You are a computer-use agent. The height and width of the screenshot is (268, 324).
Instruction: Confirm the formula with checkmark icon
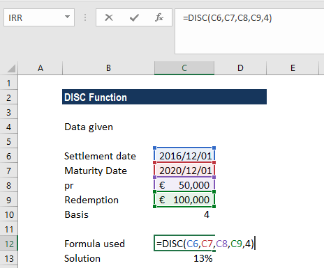[x=134, y=17]
